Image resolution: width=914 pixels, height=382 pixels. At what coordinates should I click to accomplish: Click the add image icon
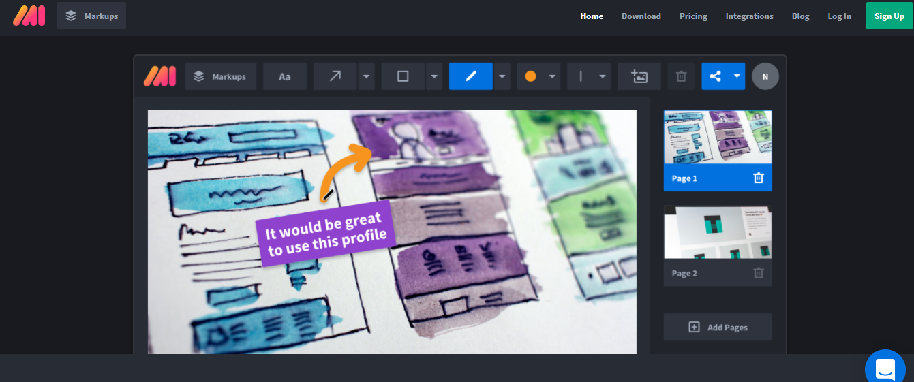coord(639,76)
